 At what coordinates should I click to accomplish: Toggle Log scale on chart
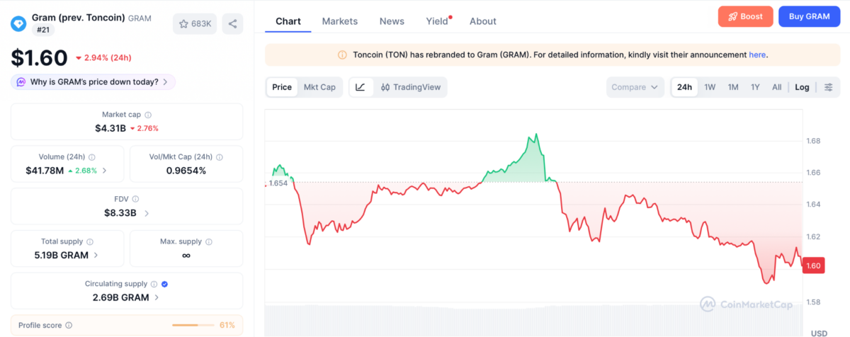point(802,87)
